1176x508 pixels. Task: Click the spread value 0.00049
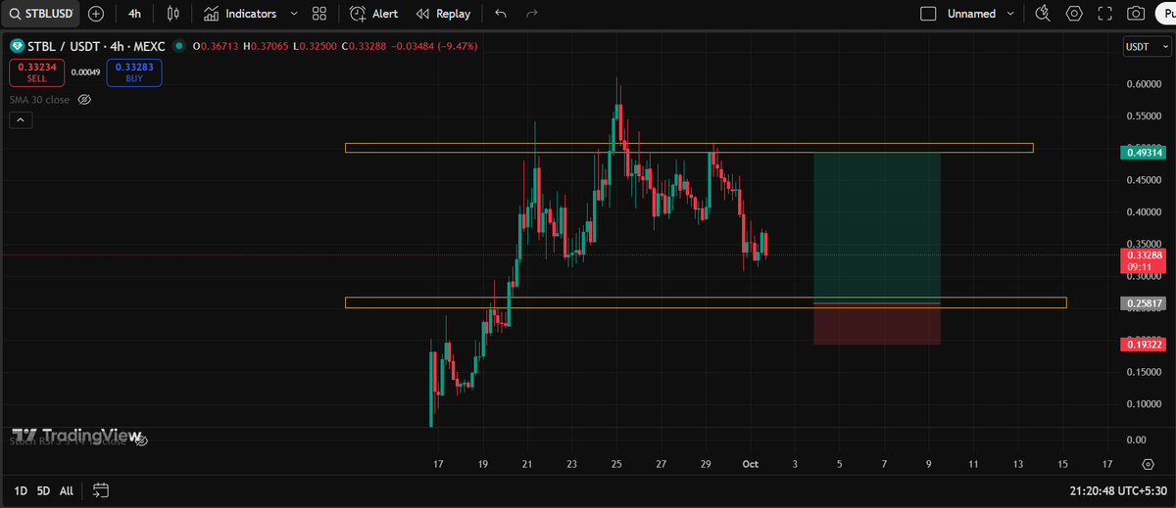84,71
